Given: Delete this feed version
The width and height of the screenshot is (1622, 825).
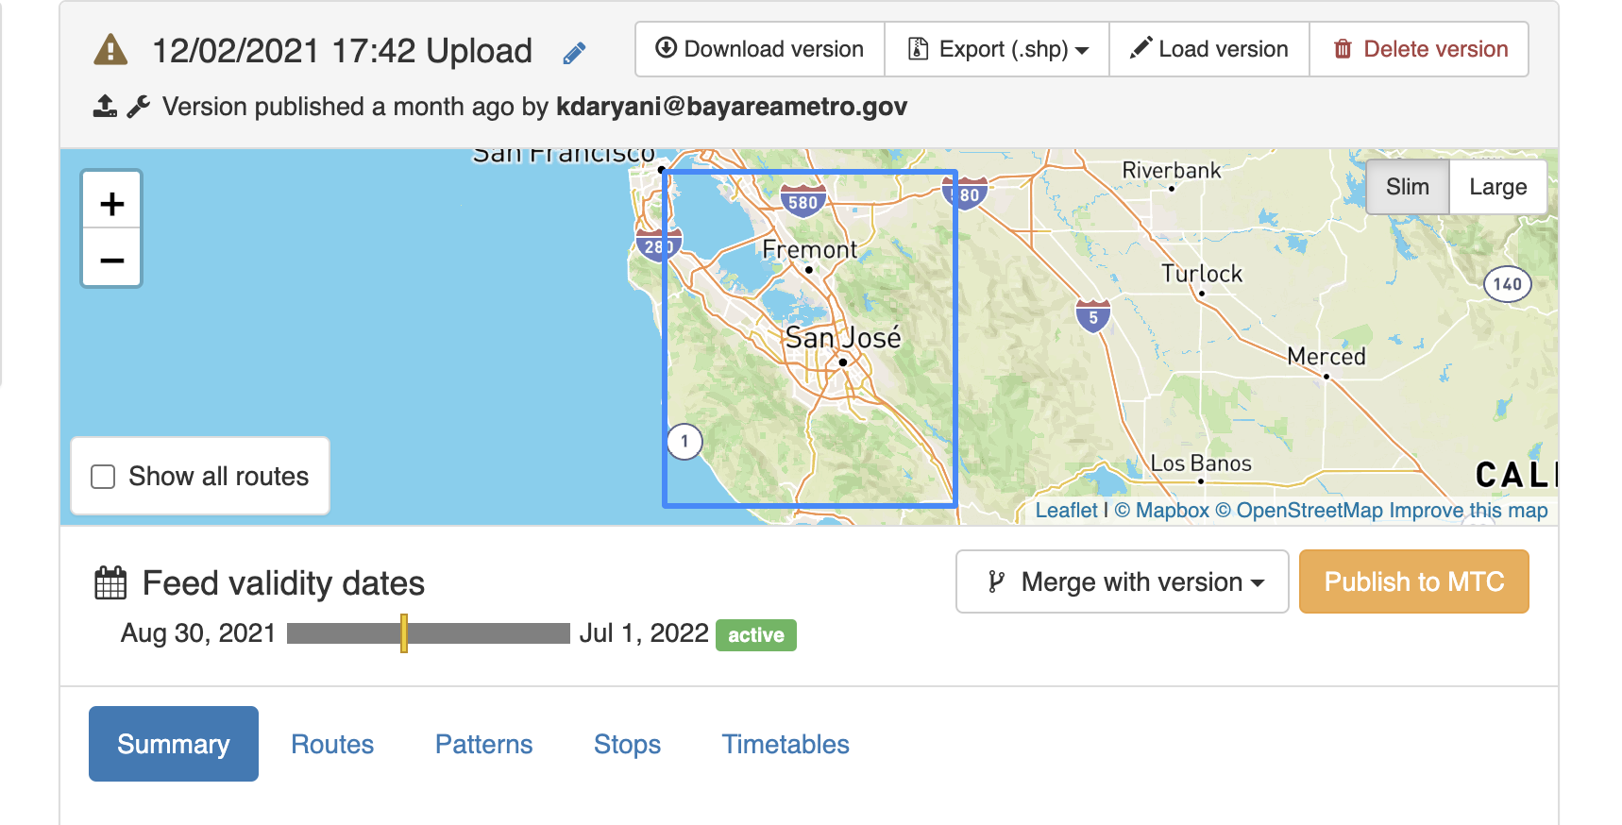Looking at the screenshot, I should 1419,49.
